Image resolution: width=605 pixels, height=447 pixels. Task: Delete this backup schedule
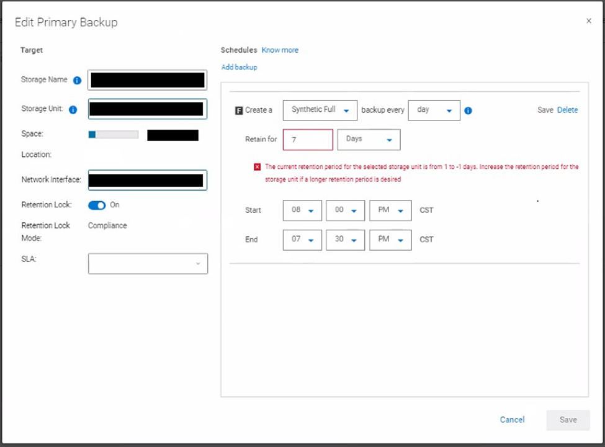567,109
